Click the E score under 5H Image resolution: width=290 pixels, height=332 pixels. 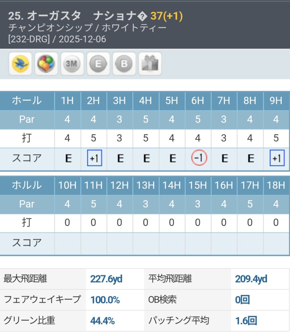pyautogui.click(x=173, y=158)
